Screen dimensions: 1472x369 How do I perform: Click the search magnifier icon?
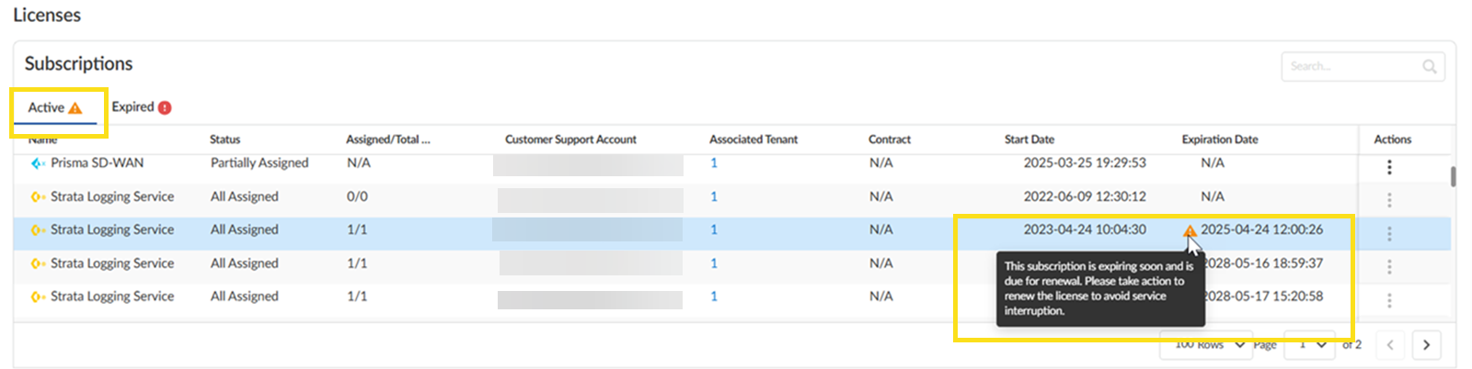pyautogui.click(x=1430, y=66)
